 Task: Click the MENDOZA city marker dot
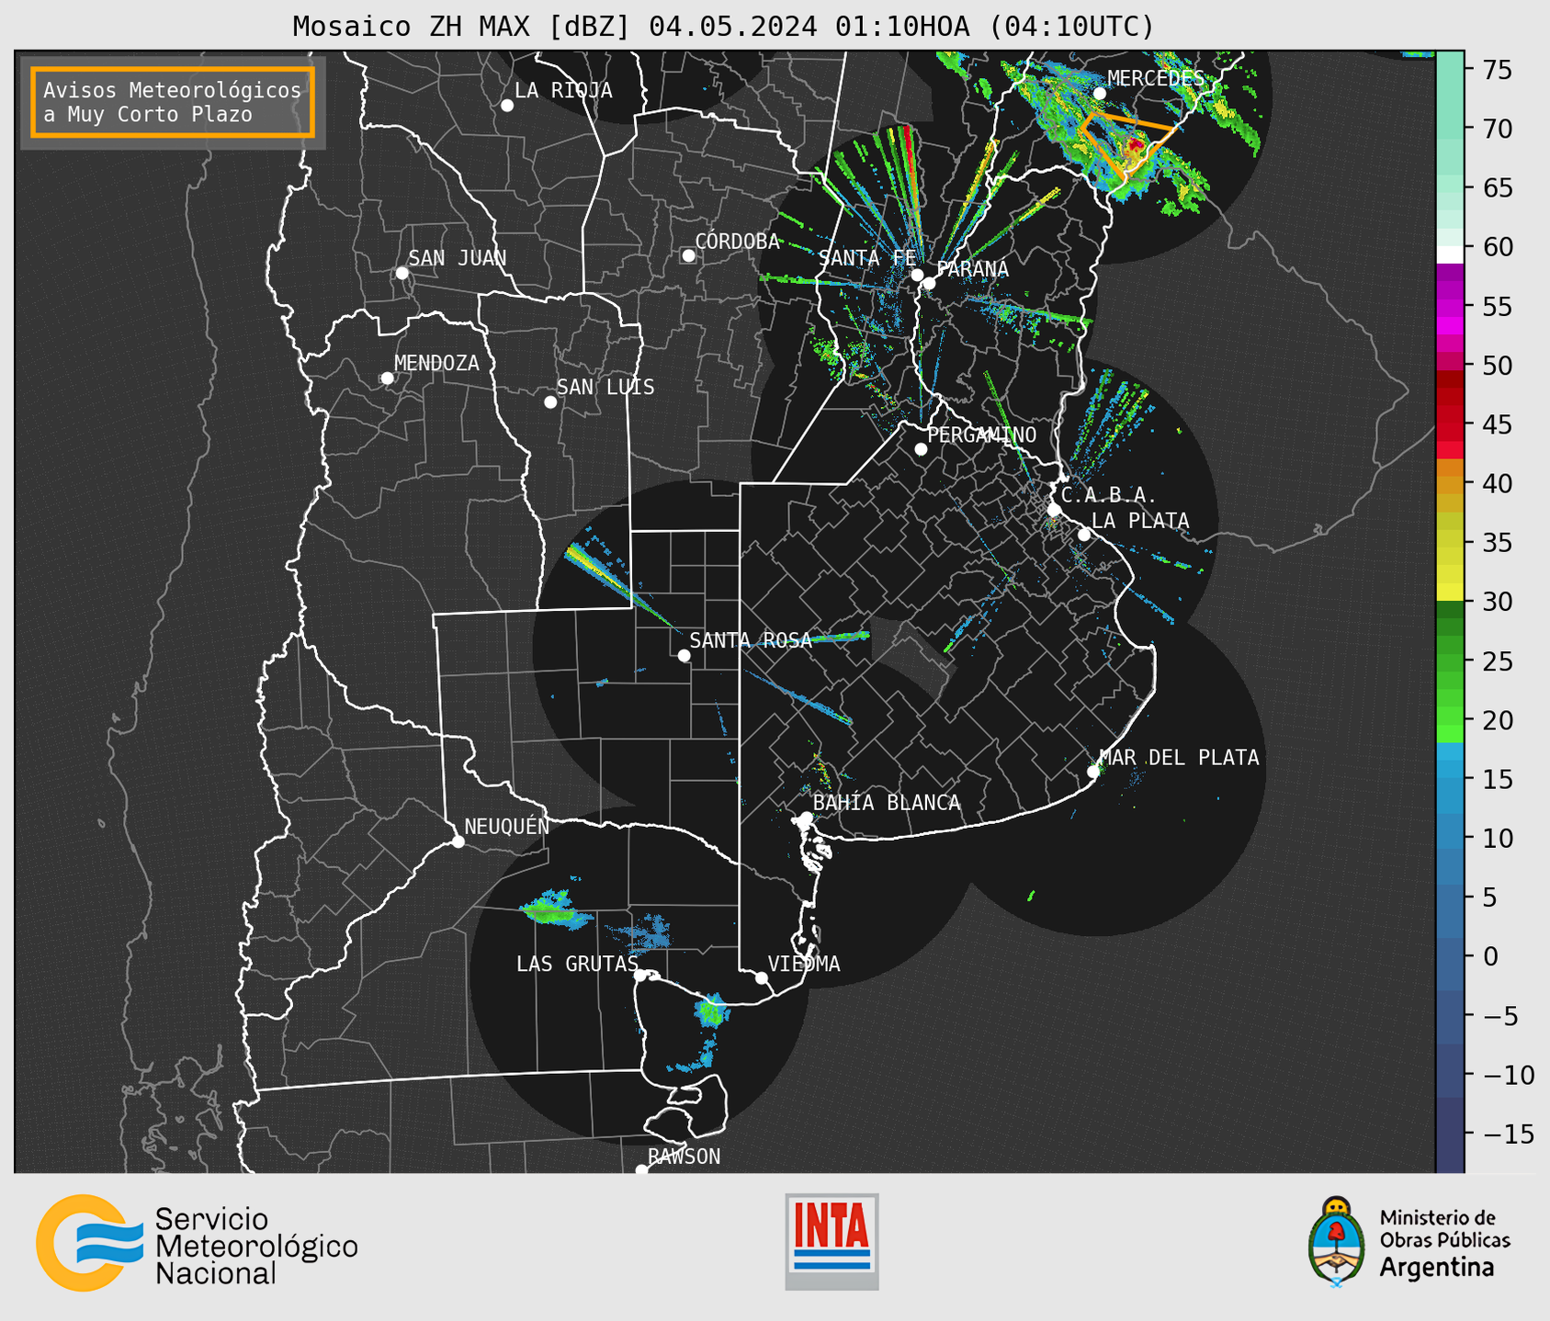[387, 378]
